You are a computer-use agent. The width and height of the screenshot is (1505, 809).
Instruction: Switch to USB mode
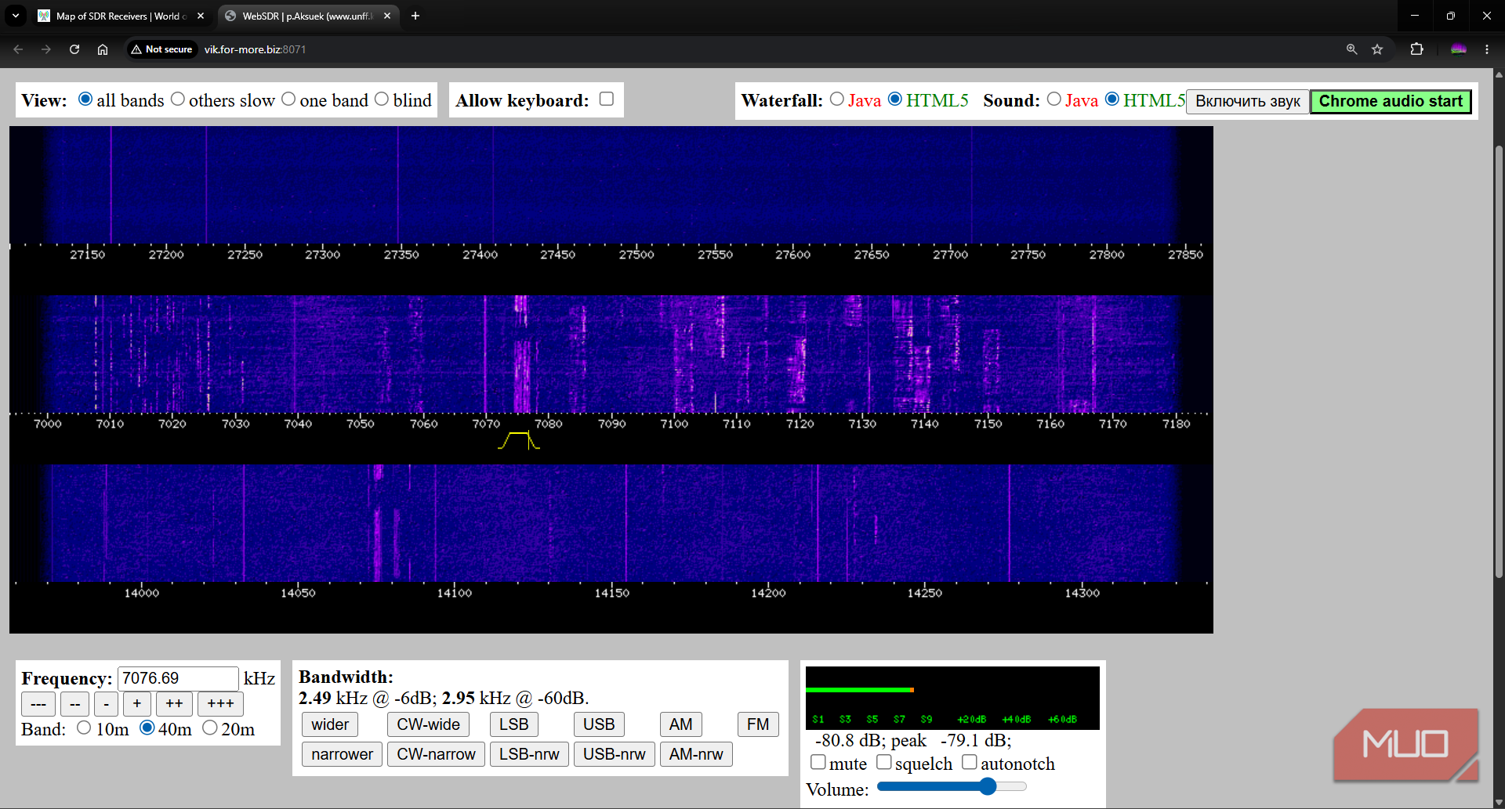[599, 724]
